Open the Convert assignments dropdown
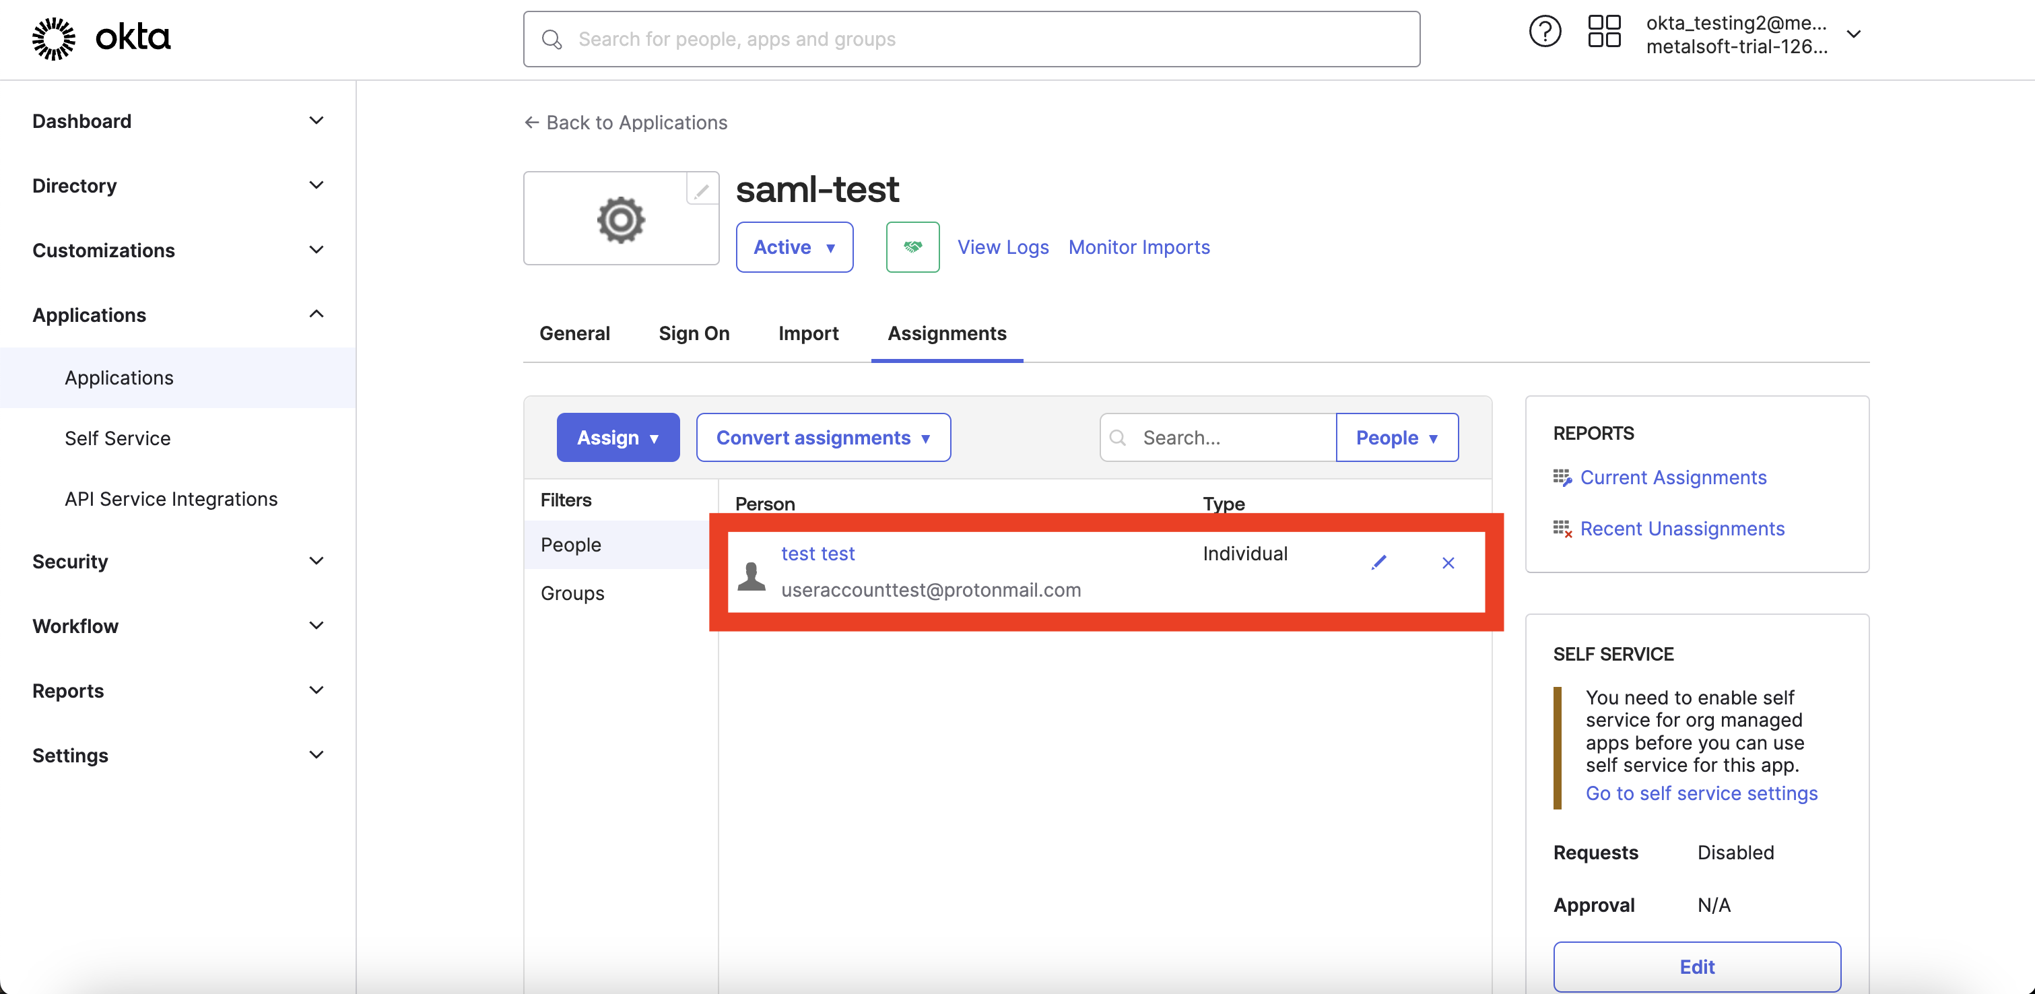Image resolution: width=2035 pixels, height=994 pixels. (823, 437)
